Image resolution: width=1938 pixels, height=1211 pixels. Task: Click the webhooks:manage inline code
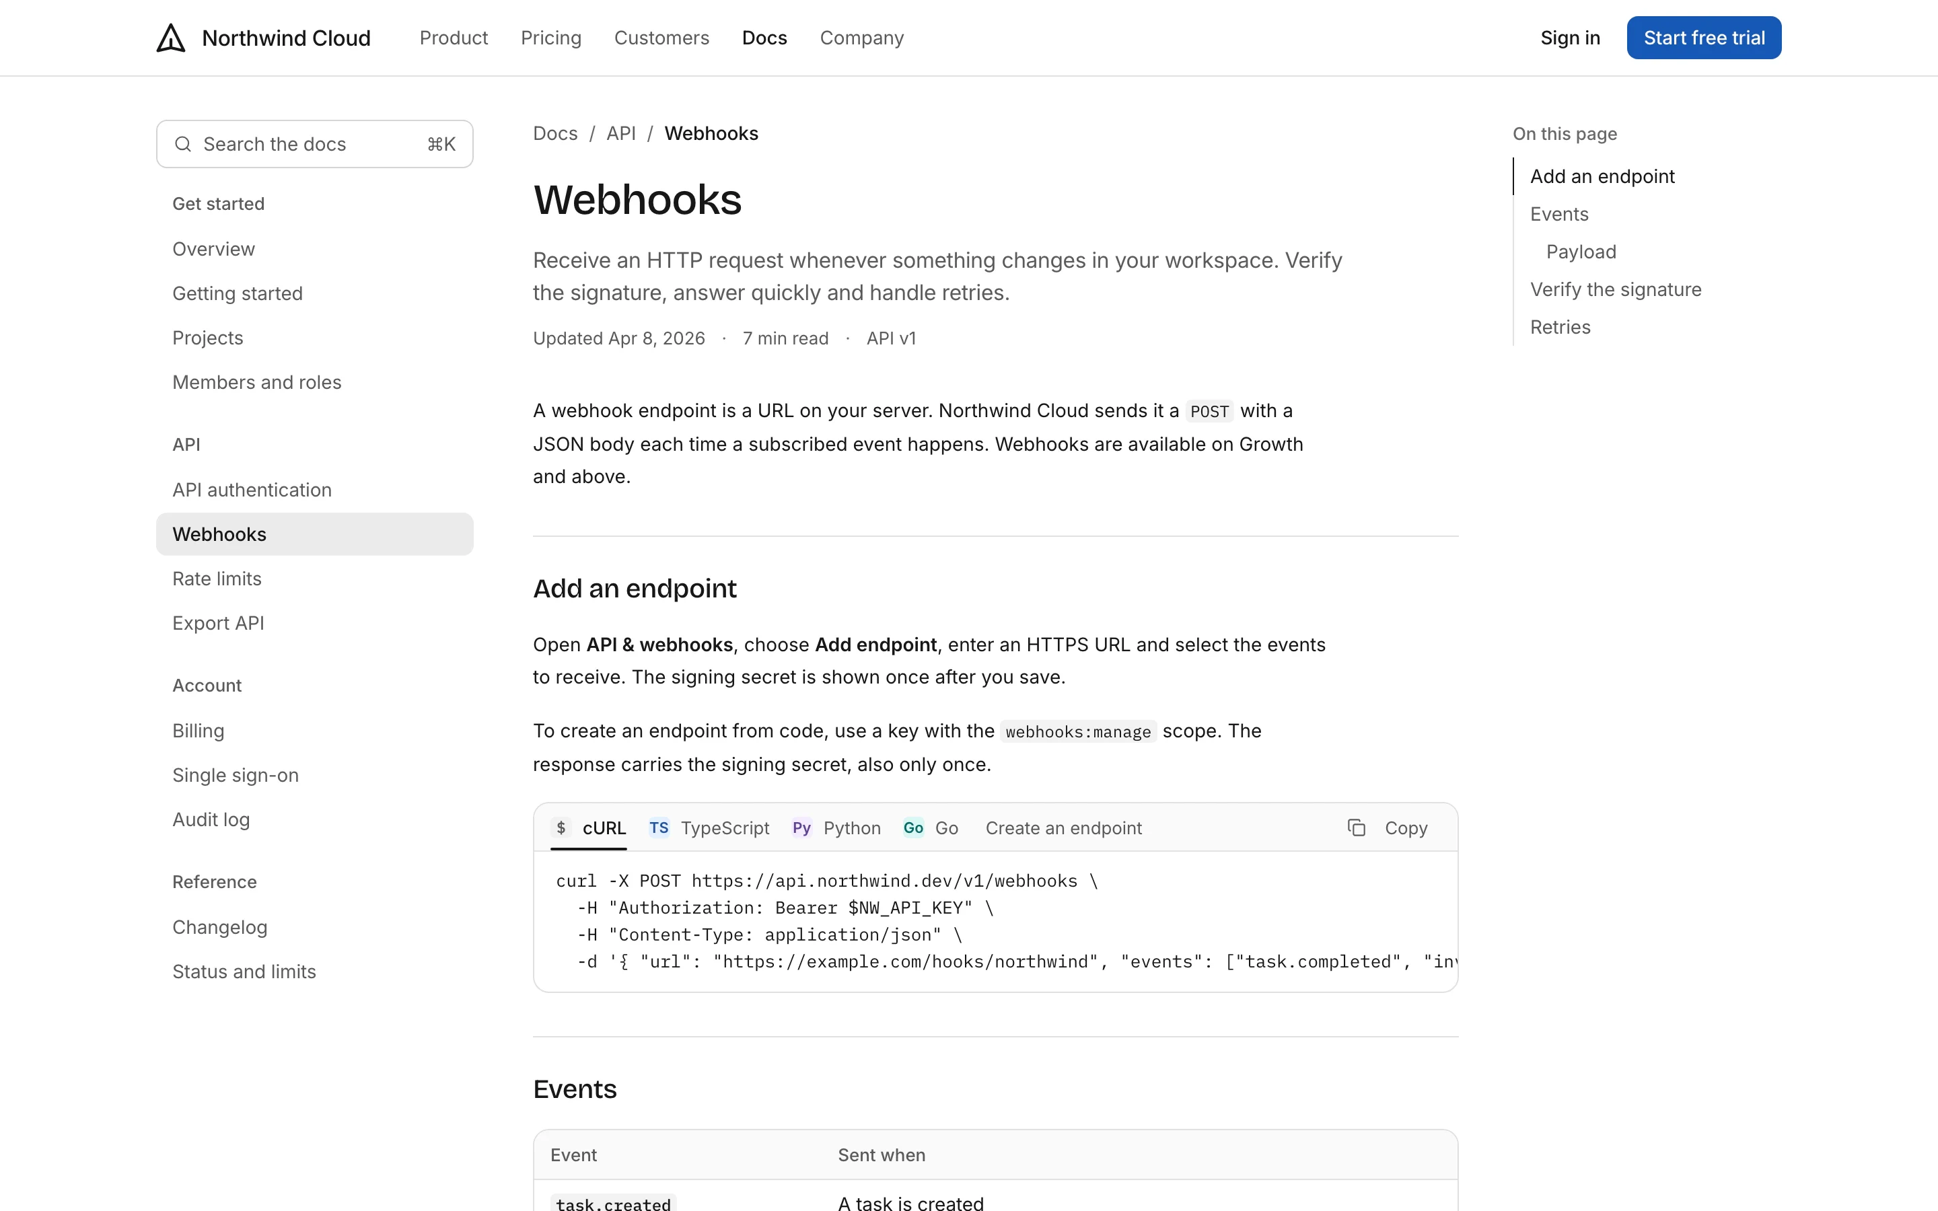1078,731
